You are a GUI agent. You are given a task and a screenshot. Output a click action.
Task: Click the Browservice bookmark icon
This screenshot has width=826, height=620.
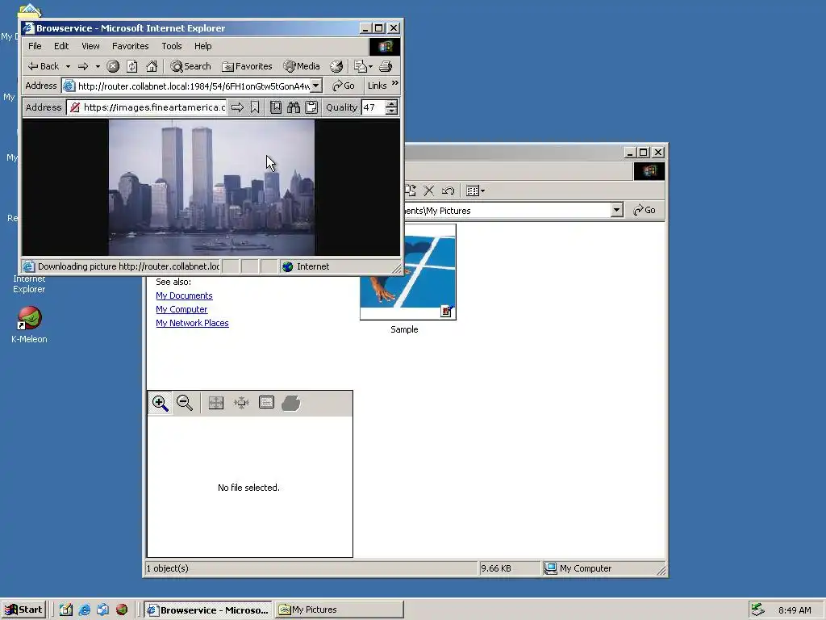click(x=255, y=107)
